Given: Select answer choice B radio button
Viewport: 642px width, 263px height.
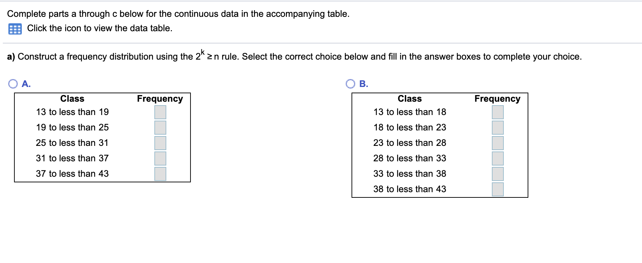Looking at the screenshot, I should click(350, 83).
